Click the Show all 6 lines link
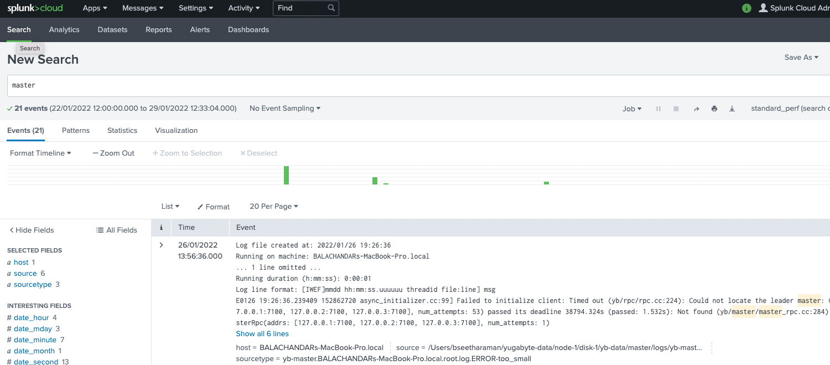This screenshot has width=830, height=365. tap(262, 333)
